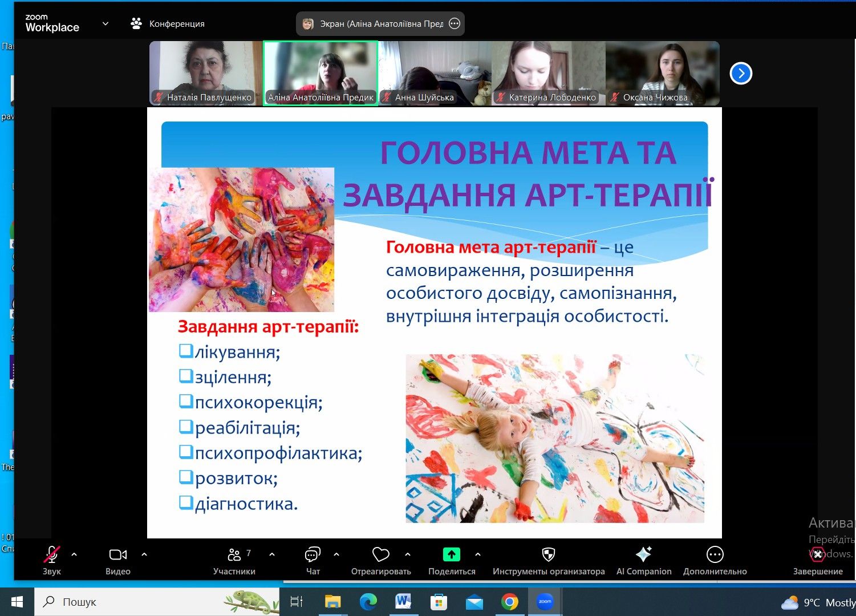The width and height of the screenshot is (856, 616).
Task: Launch the AI Companion sparkle icon
Action: 643,555
